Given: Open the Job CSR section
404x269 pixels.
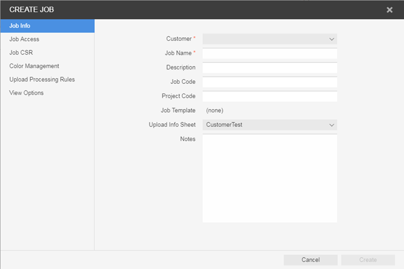Looking at the screenshot, I should click(21, 53).
